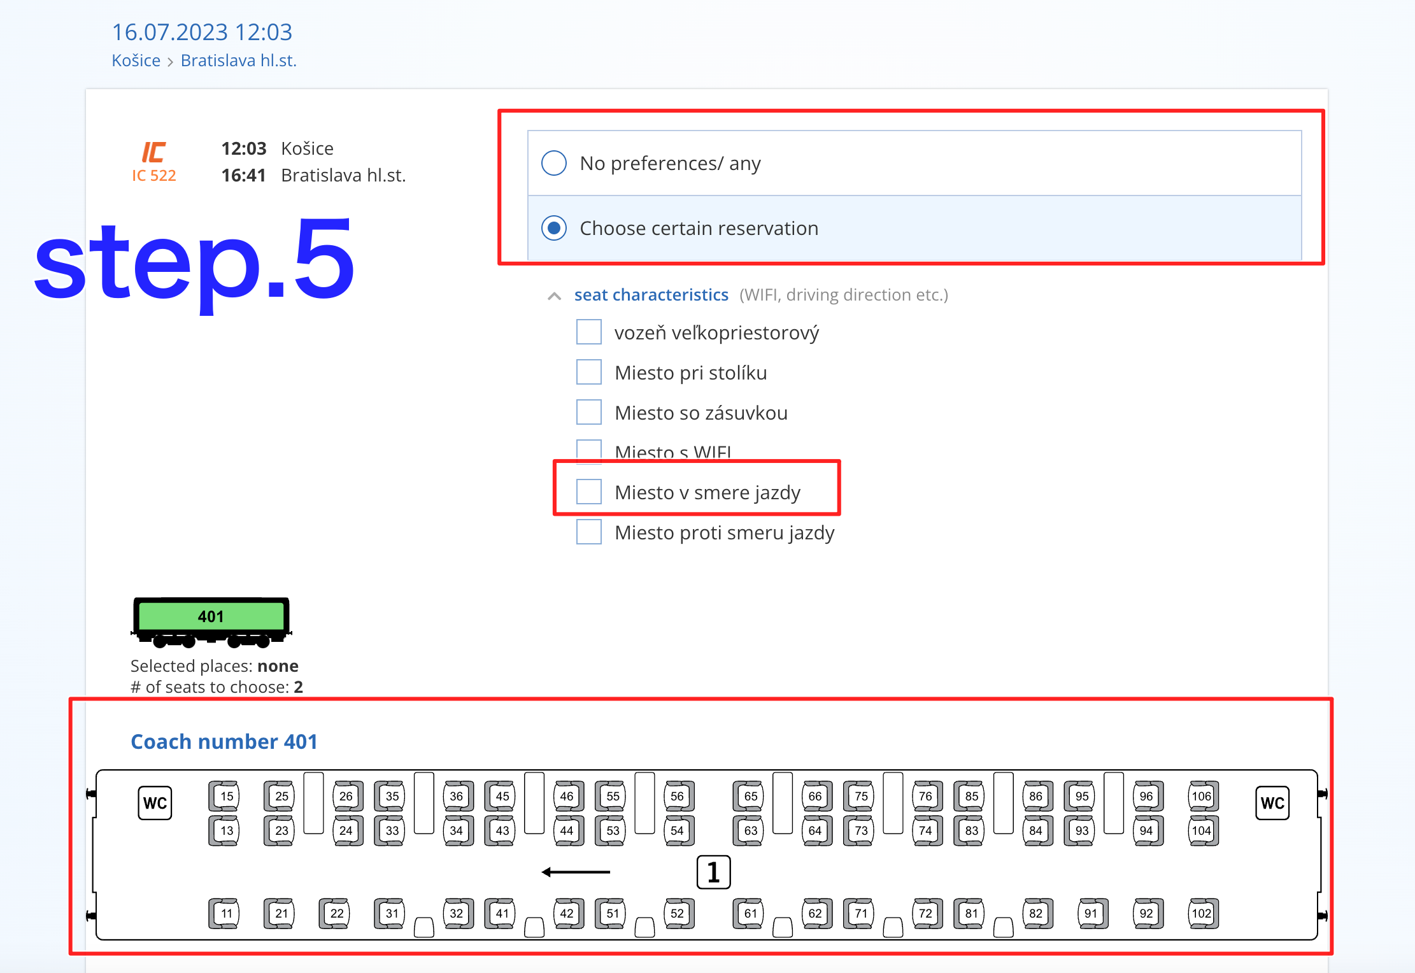Select seat 72 in the bottom row
The height and width of the screenshot is (973, 1415).
point(927,913)
